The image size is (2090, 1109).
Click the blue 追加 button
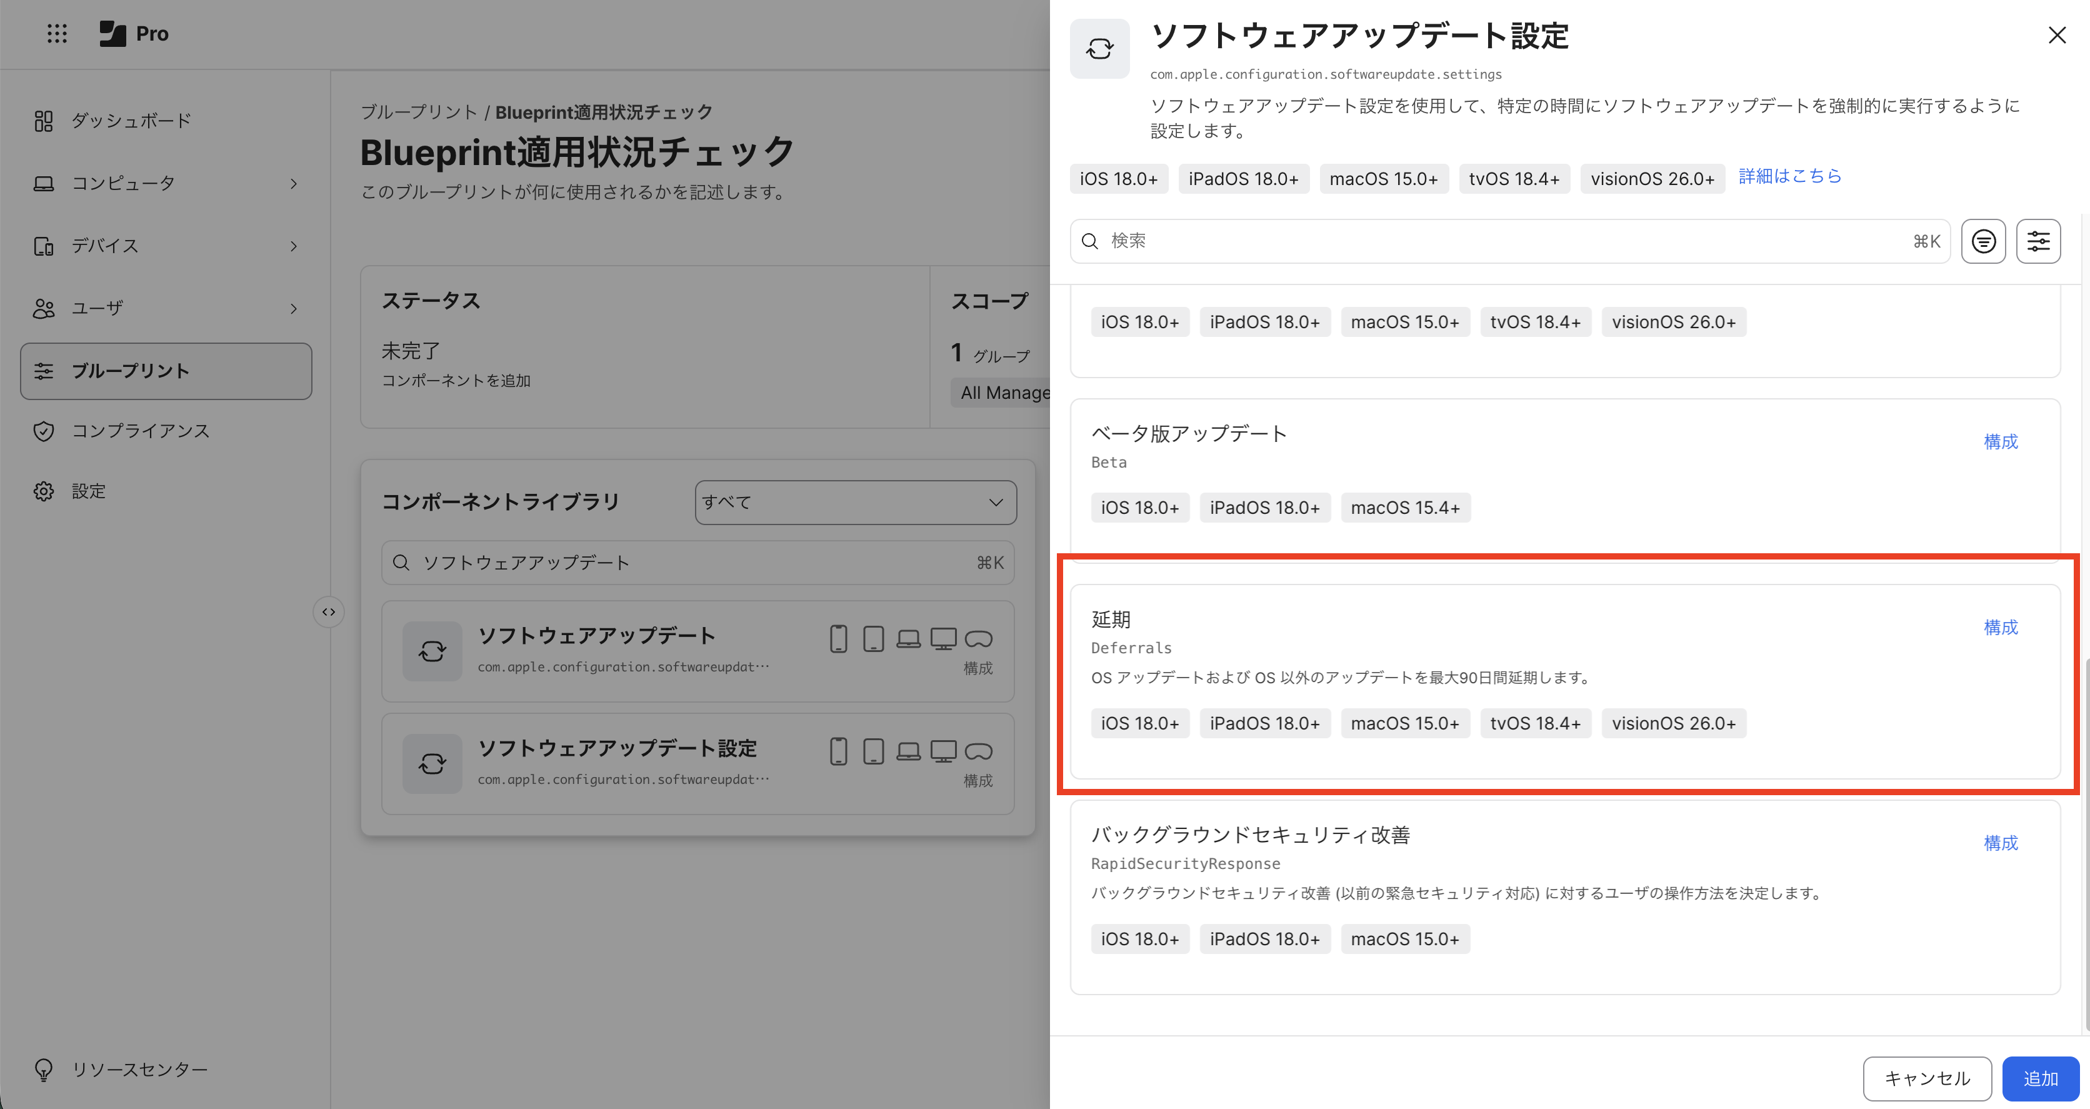[x=2041, y=1078]
